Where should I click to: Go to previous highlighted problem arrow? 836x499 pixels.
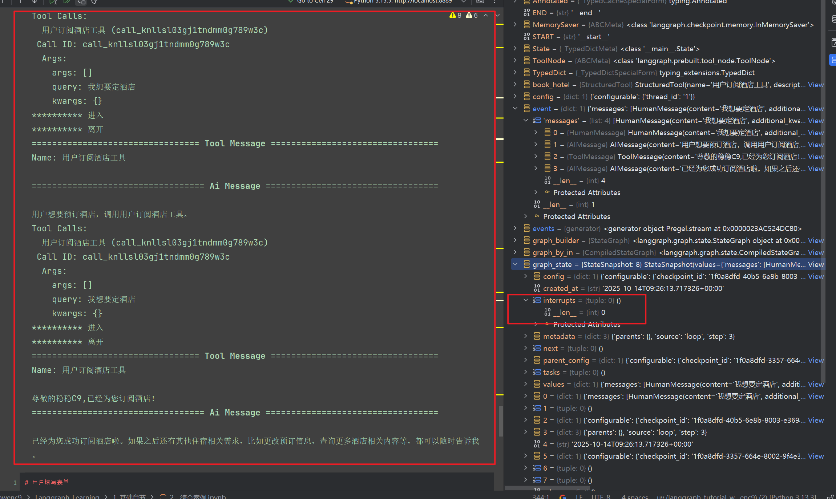tap(486, 15)
